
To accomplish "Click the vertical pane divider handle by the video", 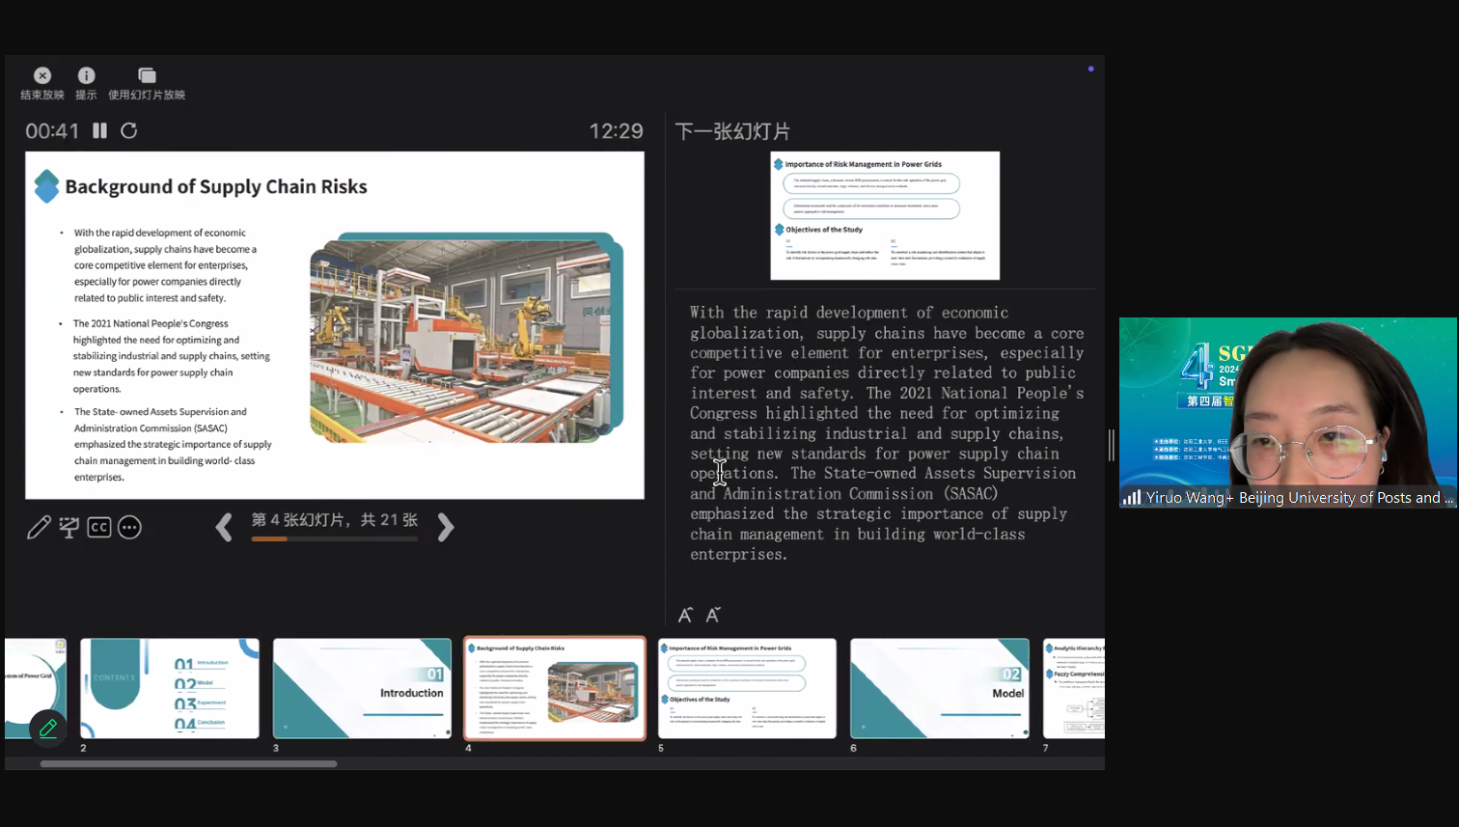I will tap(1112, 445).
